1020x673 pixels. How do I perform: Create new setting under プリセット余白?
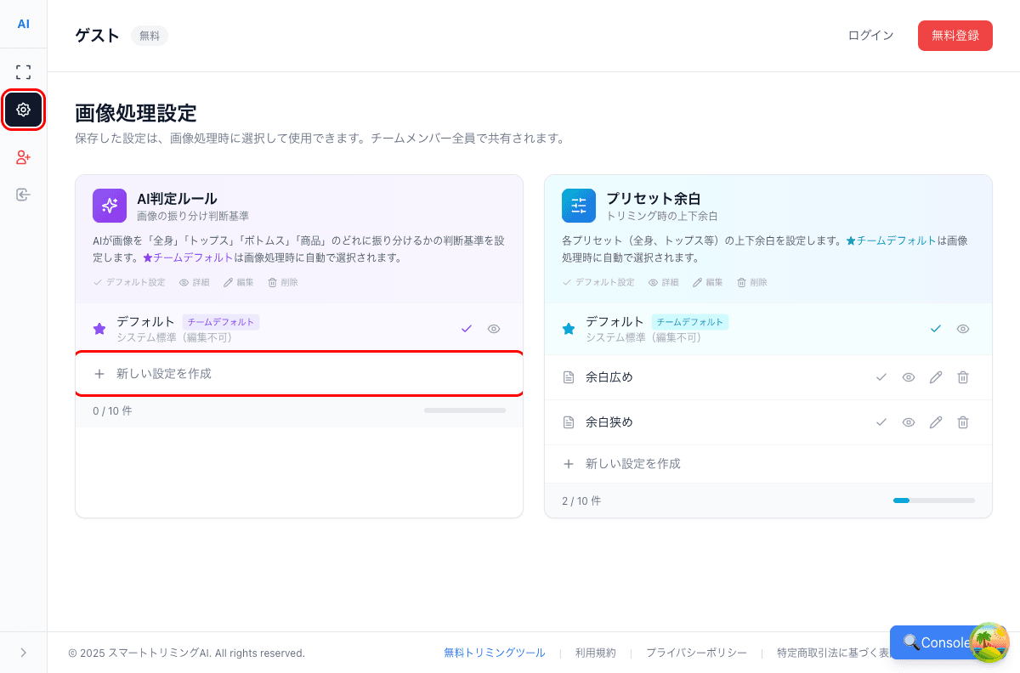click(768, 464)
